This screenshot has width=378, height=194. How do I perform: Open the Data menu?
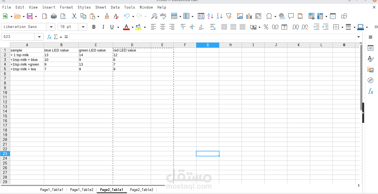(115, 7)
